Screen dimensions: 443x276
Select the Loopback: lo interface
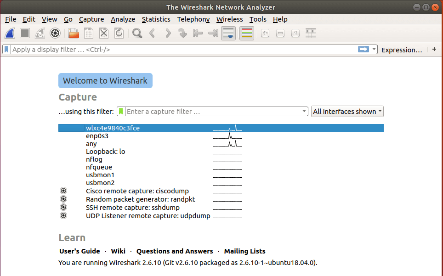[x=221, y=152]
